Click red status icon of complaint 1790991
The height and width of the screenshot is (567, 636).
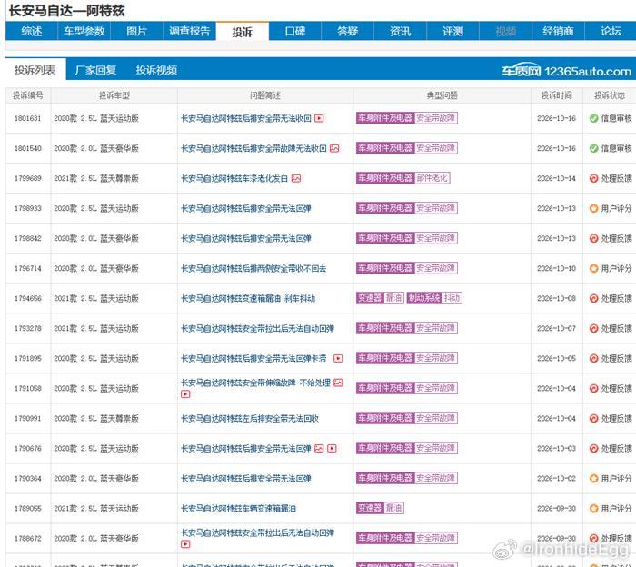pyautogui.click(x=594, y=419)
